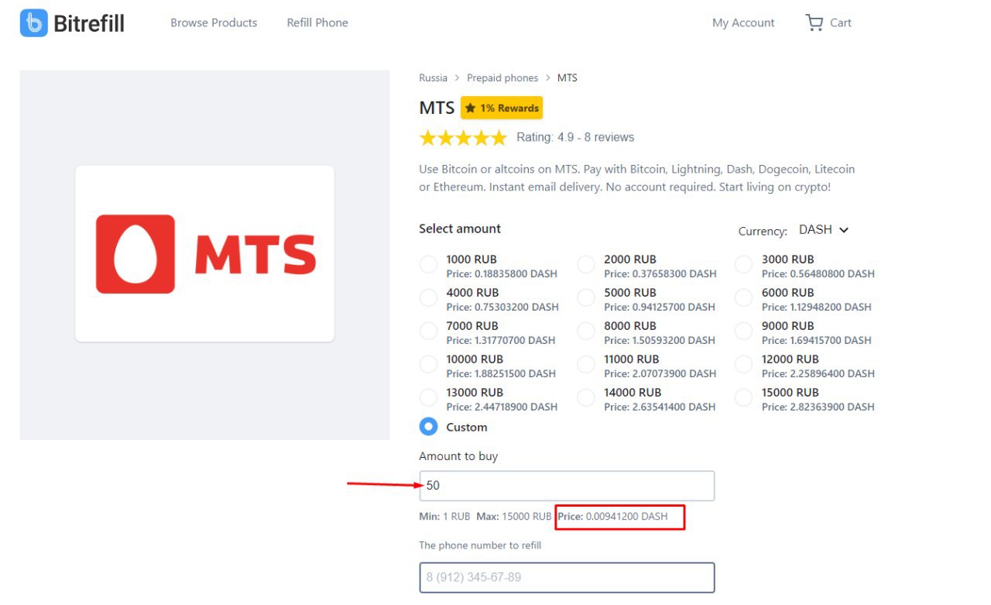Select the Custom amount radio button
Image resolution: width=991 pixels, height=605 pixels.
(x=428, y=427)
